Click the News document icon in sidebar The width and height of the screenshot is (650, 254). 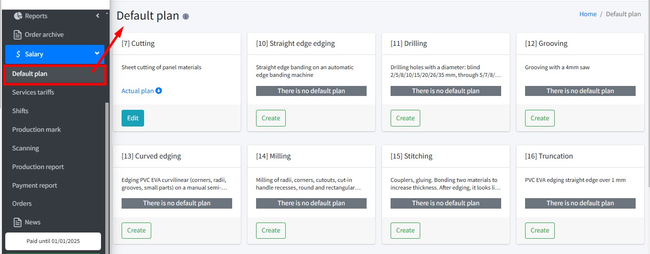[x=18, y=222]
